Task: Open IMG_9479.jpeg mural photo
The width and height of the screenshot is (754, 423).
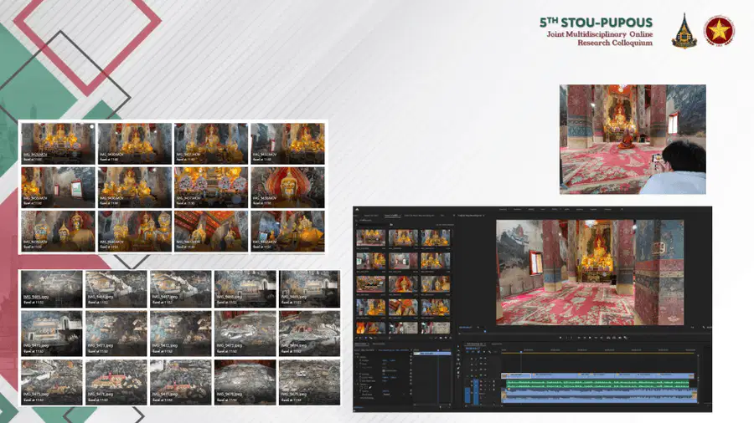Action: pos(309,382)
